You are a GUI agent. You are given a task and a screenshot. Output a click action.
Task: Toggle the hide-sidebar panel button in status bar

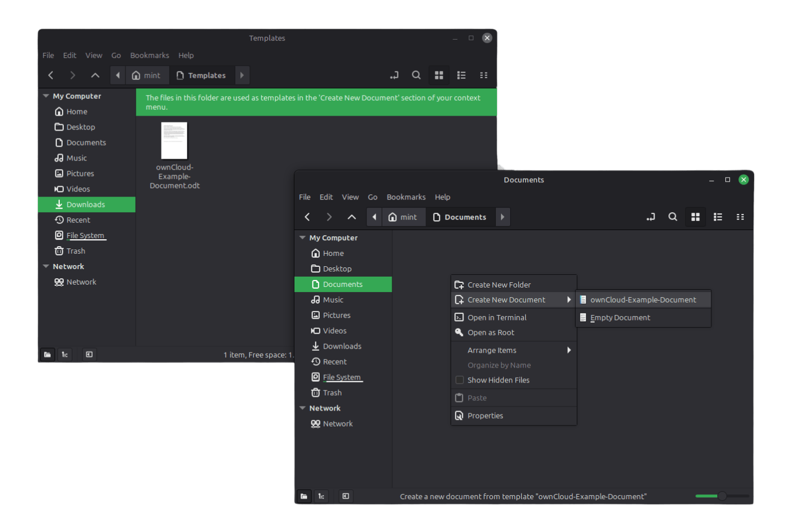coord(345,496)
